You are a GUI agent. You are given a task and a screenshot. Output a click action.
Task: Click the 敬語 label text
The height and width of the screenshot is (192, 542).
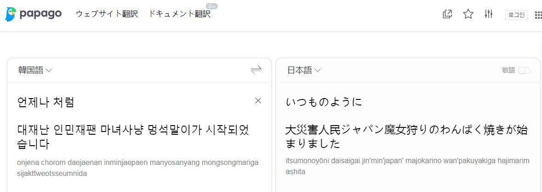pos(508,71)
